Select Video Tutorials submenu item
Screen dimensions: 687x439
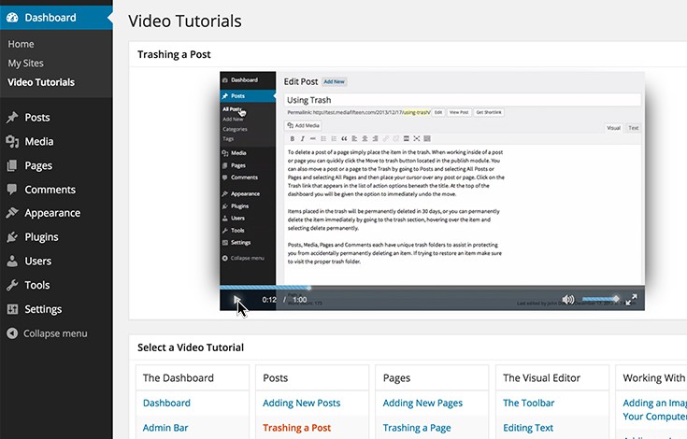(41, 82)
